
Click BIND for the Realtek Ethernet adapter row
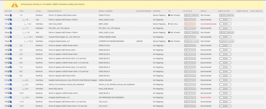[x=225, y=80]
